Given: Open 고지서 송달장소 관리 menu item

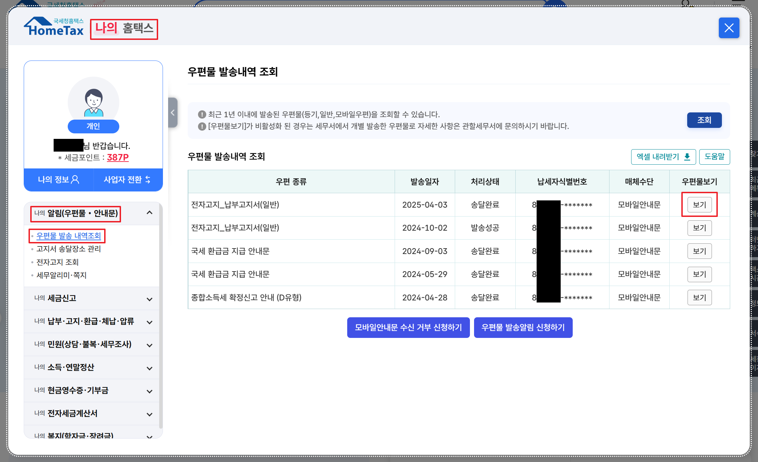Looking at the screenshot, I should coord(68,249).
